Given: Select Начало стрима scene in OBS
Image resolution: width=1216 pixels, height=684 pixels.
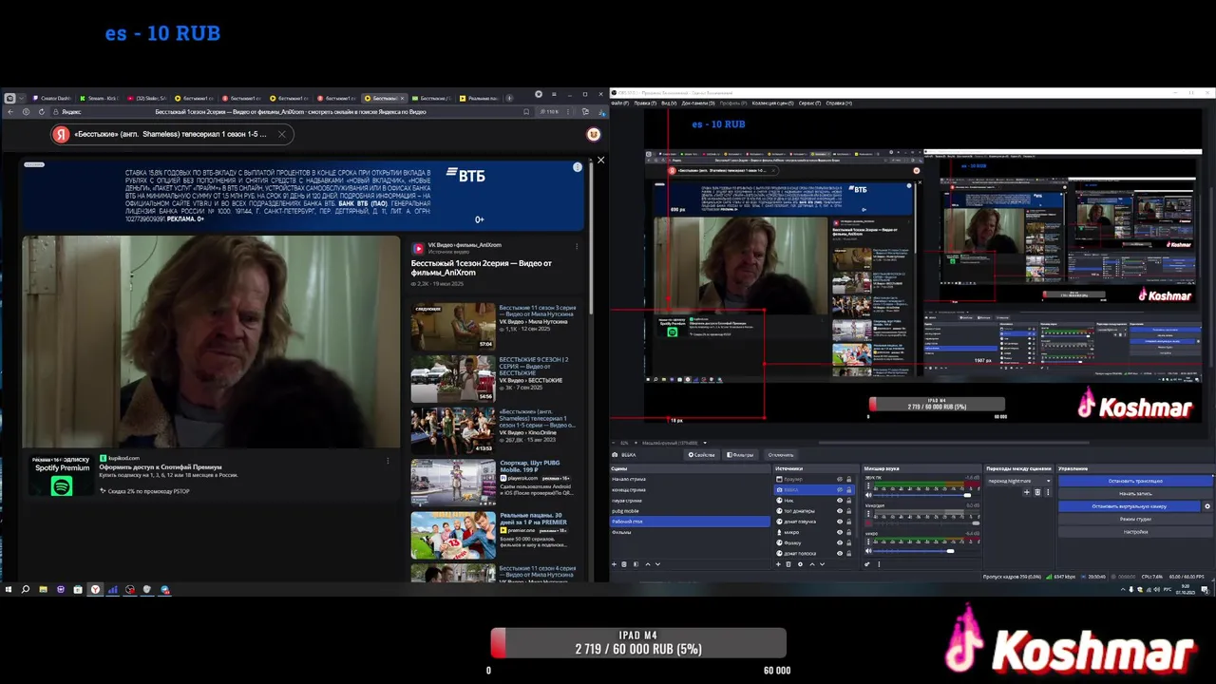Looking at the screenshot, I should [x=689, y=480].
